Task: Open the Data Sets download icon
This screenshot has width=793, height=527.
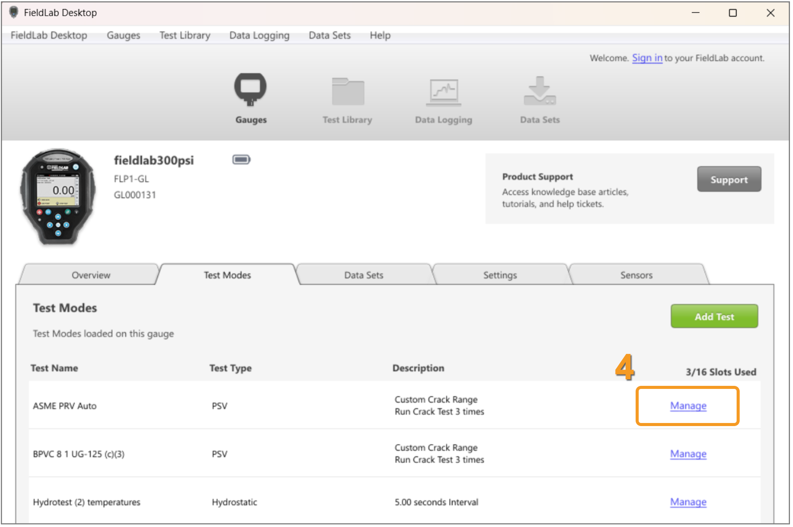Action: pos(540,91)
